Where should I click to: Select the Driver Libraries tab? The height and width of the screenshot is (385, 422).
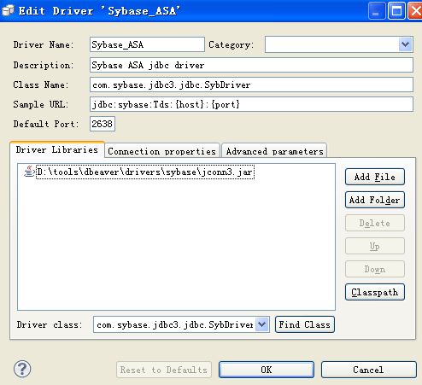[57, 149]
